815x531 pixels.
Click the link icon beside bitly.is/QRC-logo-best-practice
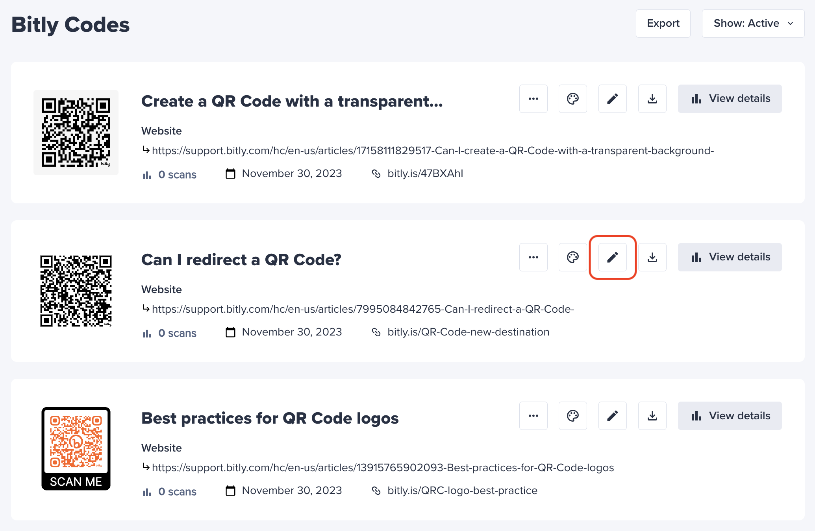376,491
